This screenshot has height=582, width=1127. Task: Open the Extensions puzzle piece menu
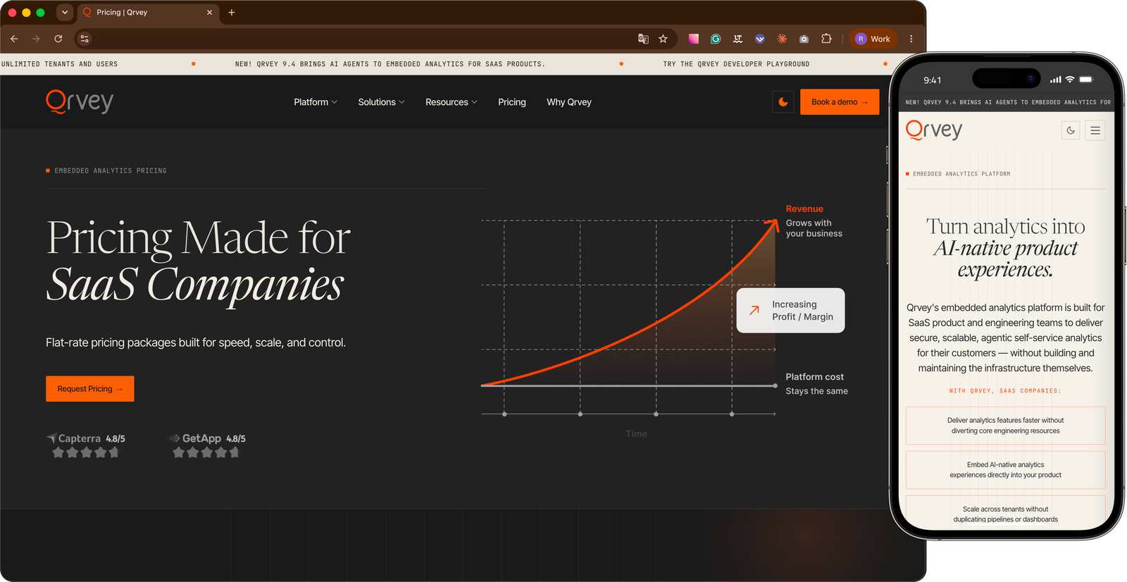pyautogui.click(x=826, y=39)
